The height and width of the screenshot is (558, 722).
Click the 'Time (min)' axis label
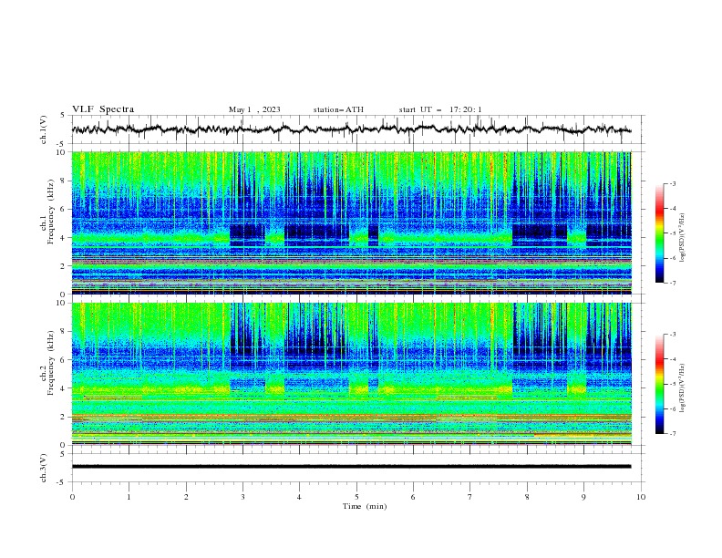[x=365, y=506]
